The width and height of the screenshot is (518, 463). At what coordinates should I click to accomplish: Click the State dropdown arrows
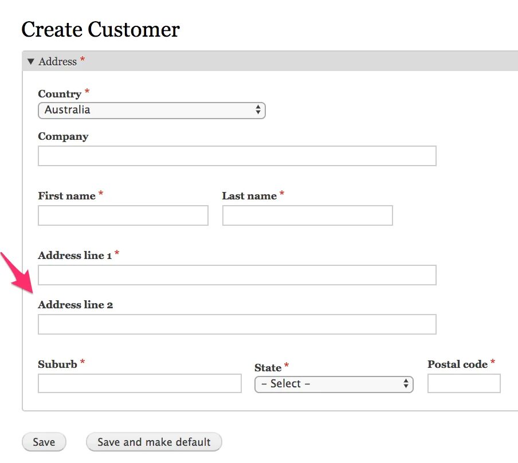[406, 384]
